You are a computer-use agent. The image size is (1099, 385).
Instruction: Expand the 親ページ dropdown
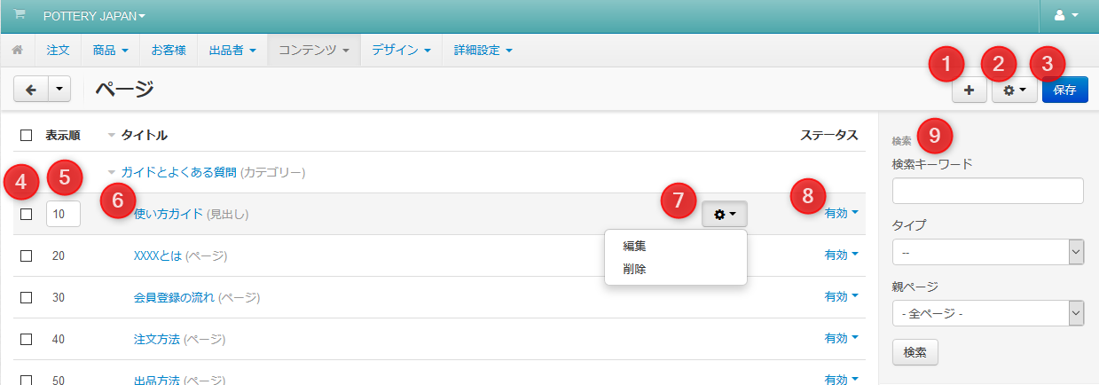coord(987,313)
